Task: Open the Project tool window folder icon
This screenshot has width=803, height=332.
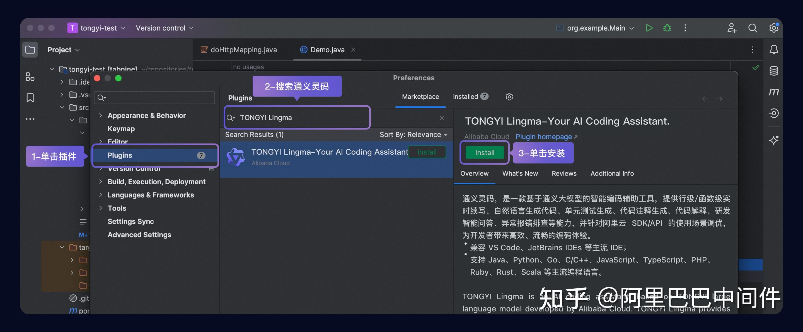Action: click(x=30, y=50)
